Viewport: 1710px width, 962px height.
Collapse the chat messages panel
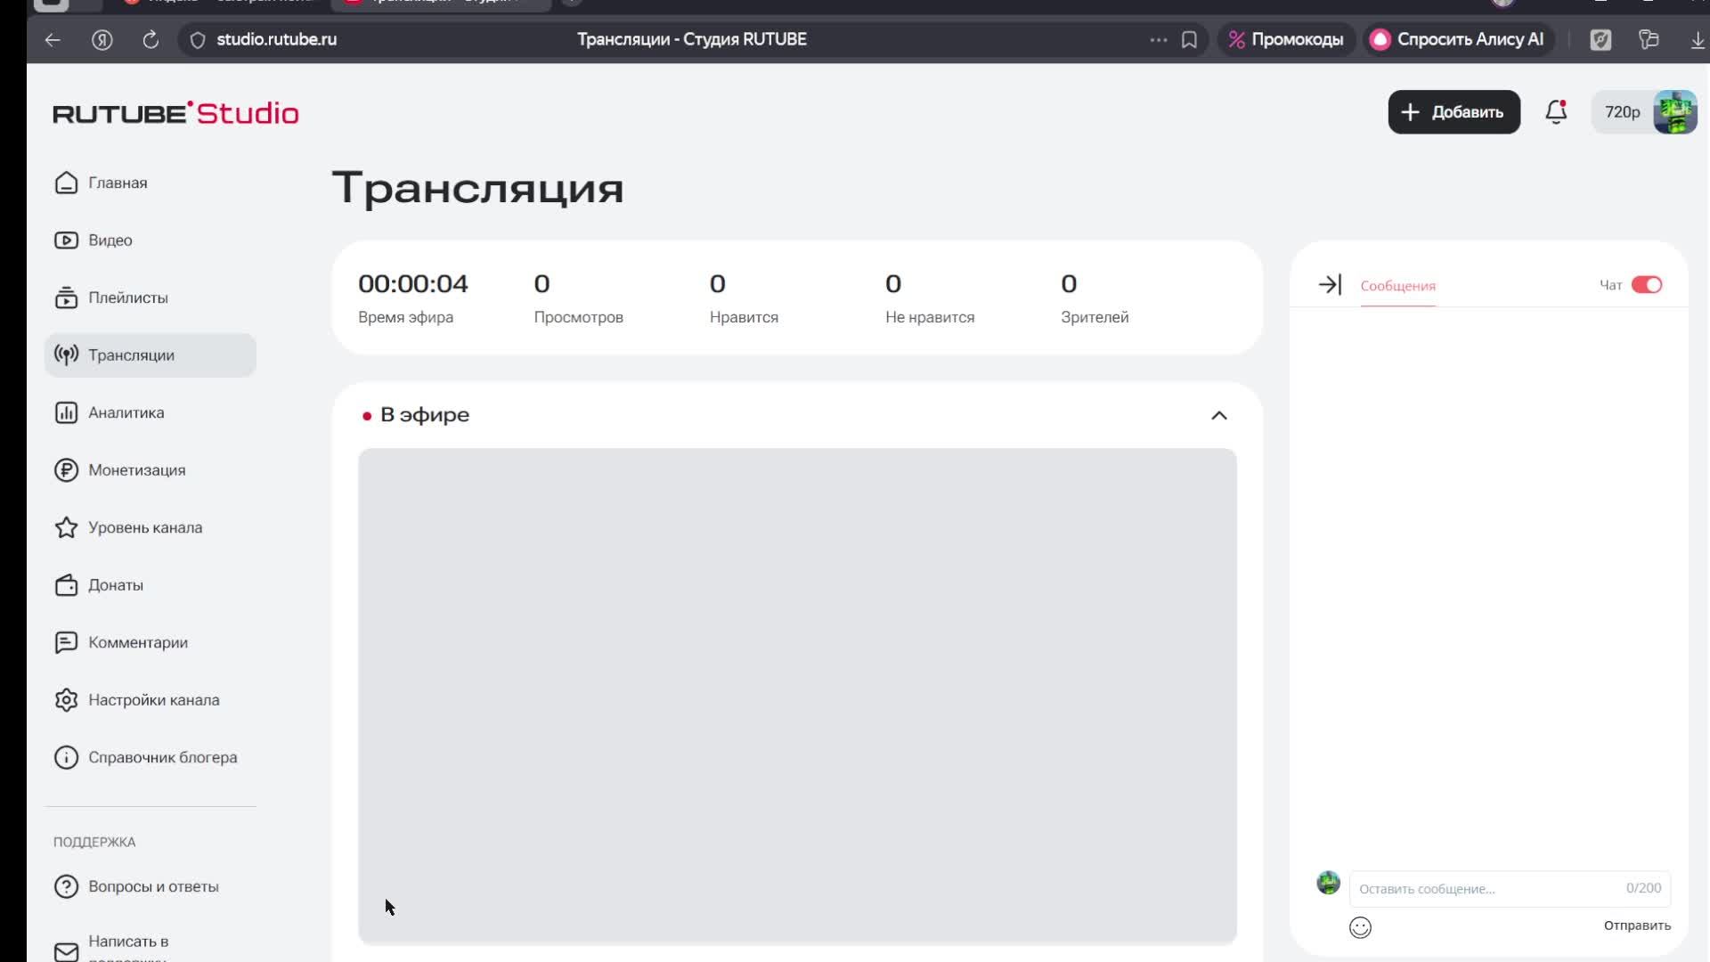click(1330, 284)
